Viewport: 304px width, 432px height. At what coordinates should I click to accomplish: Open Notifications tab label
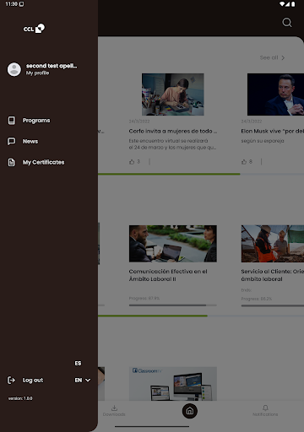pyautogui.click(x=265, y=414)
